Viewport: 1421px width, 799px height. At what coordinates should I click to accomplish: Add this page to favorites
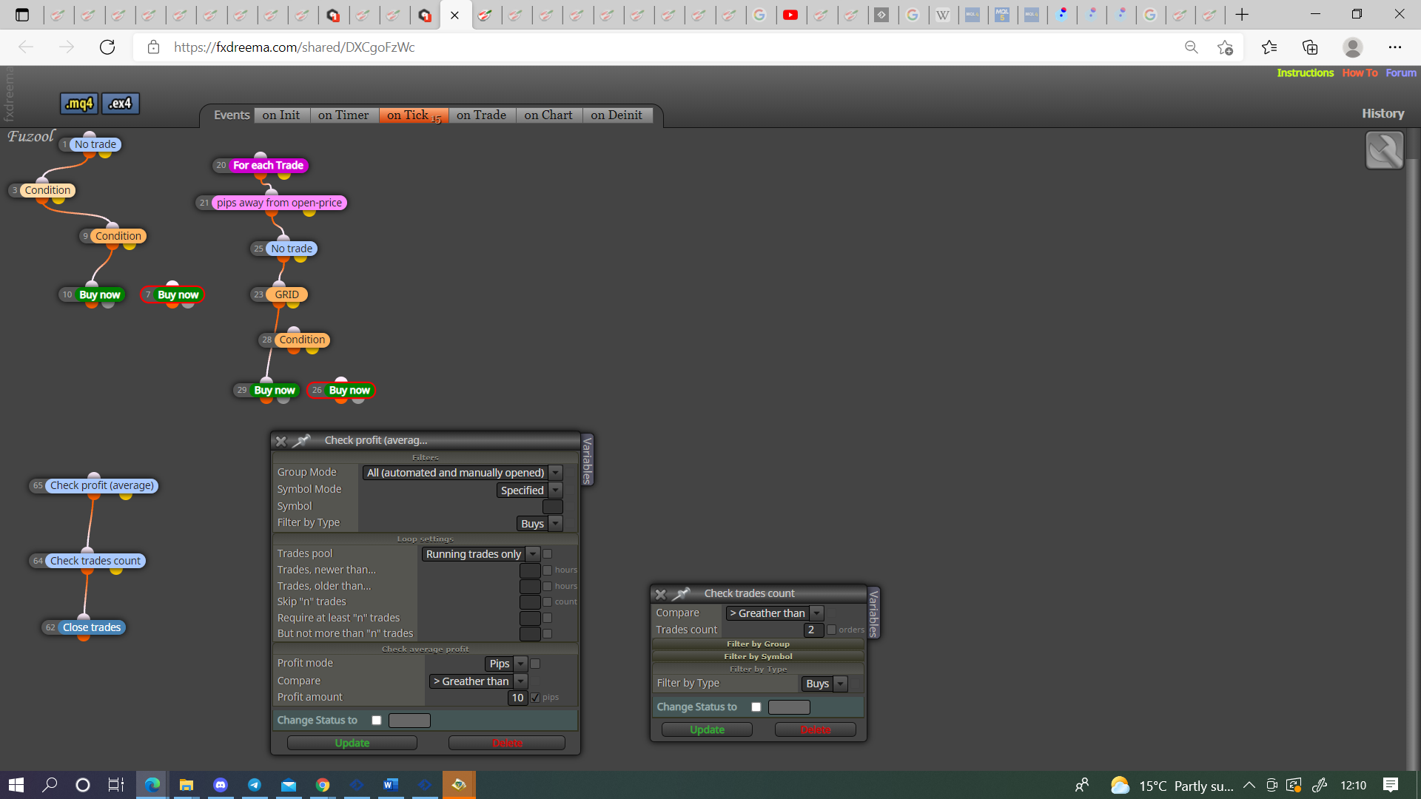click(x=1225, y=47)
